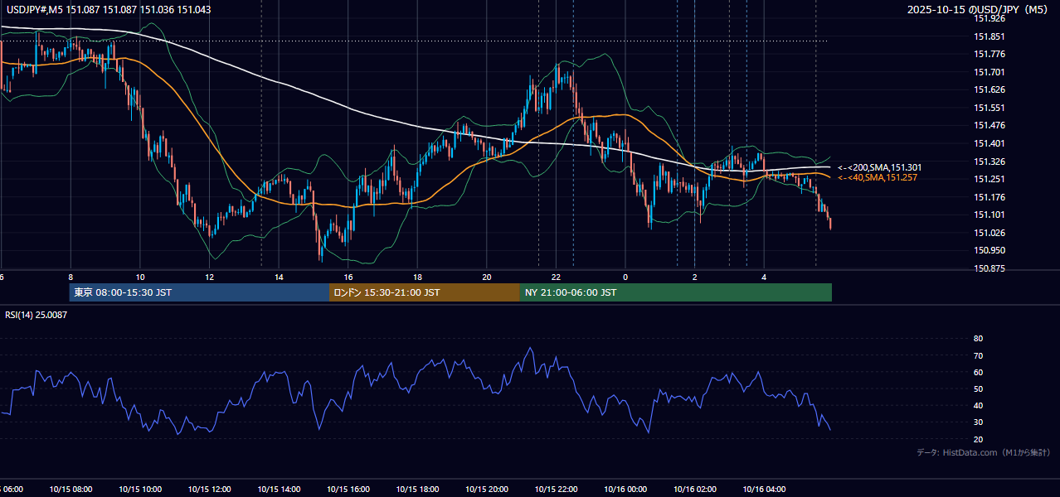Click the RSI(14) 25.0087 indicator label
The width and height of the screenshot is (1060, 497).
[36, 315]
